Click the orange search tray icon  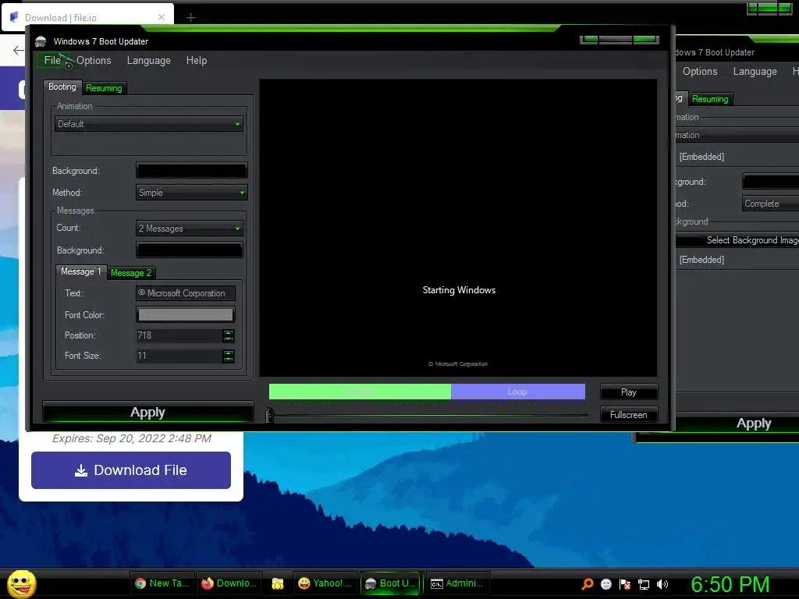click(x=588, y=583)
